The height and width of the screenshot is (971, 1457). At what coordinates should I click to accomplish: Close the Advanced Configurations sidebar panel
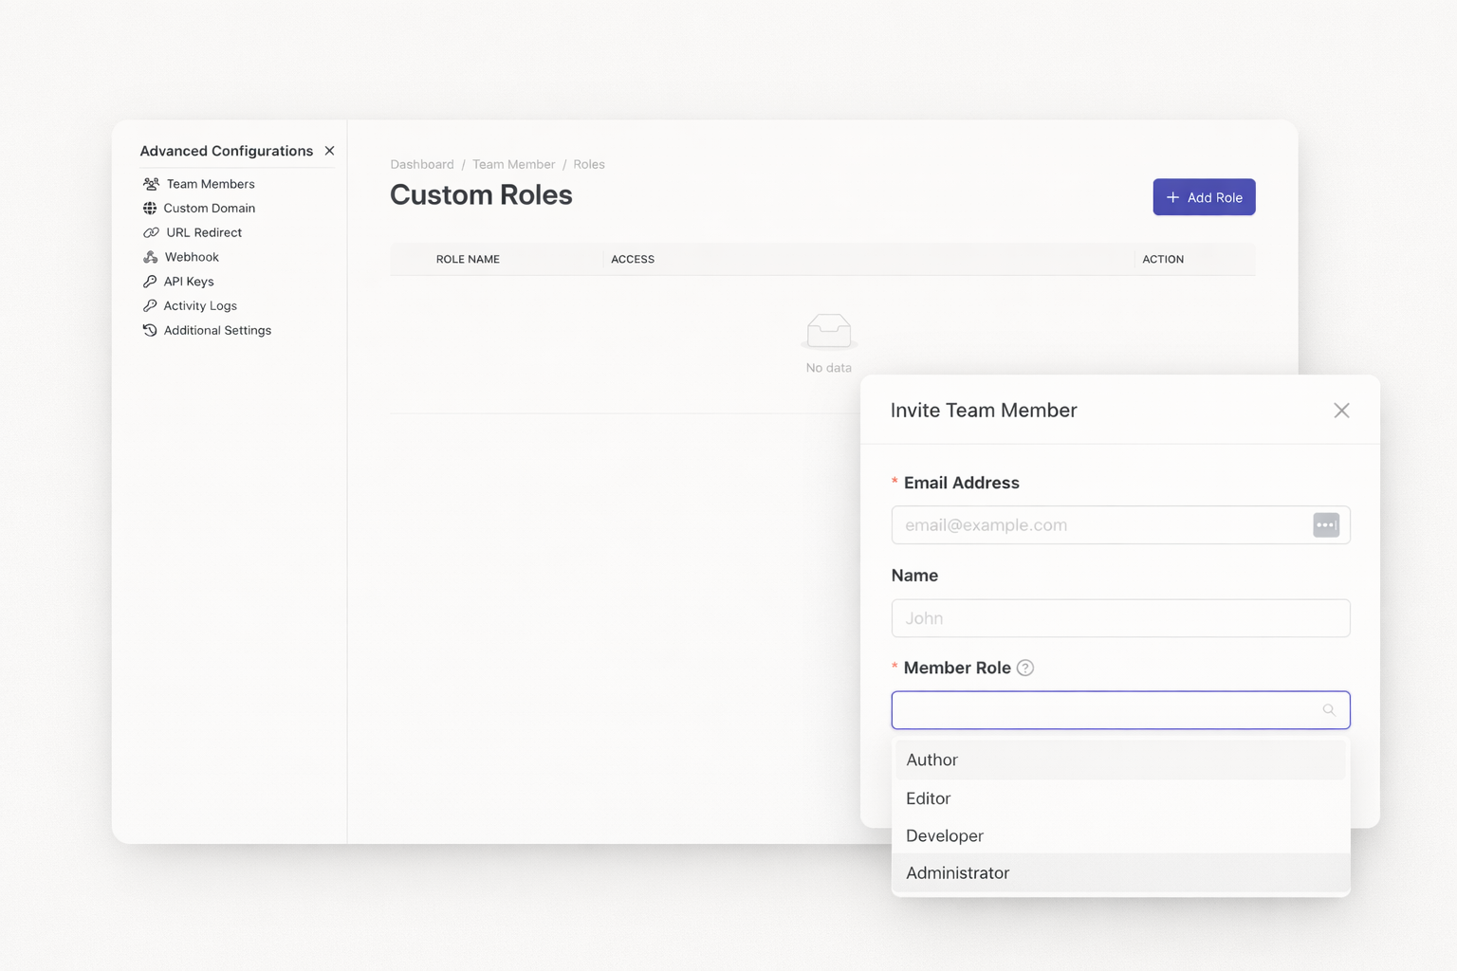click(x=329, y=151)
